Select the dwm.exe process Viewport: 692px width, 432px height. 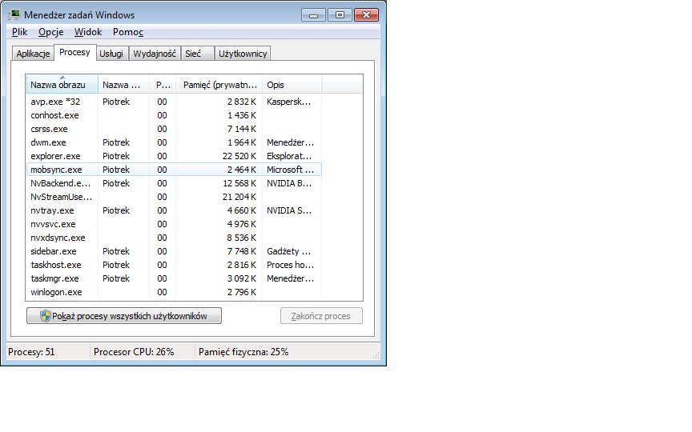[x=174, y=143]
